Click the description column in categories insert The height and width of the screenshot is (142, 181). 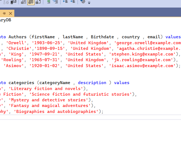click(92, 83)
